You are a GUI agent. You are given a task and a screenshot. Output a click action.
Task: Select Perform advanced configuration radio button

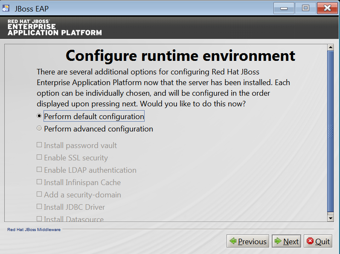[x=39, y=128]
